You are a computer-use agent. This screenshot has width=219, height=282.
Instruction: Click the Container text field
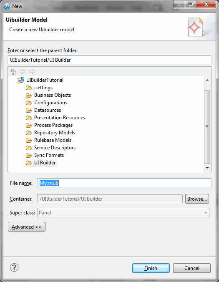pos(110,199)
